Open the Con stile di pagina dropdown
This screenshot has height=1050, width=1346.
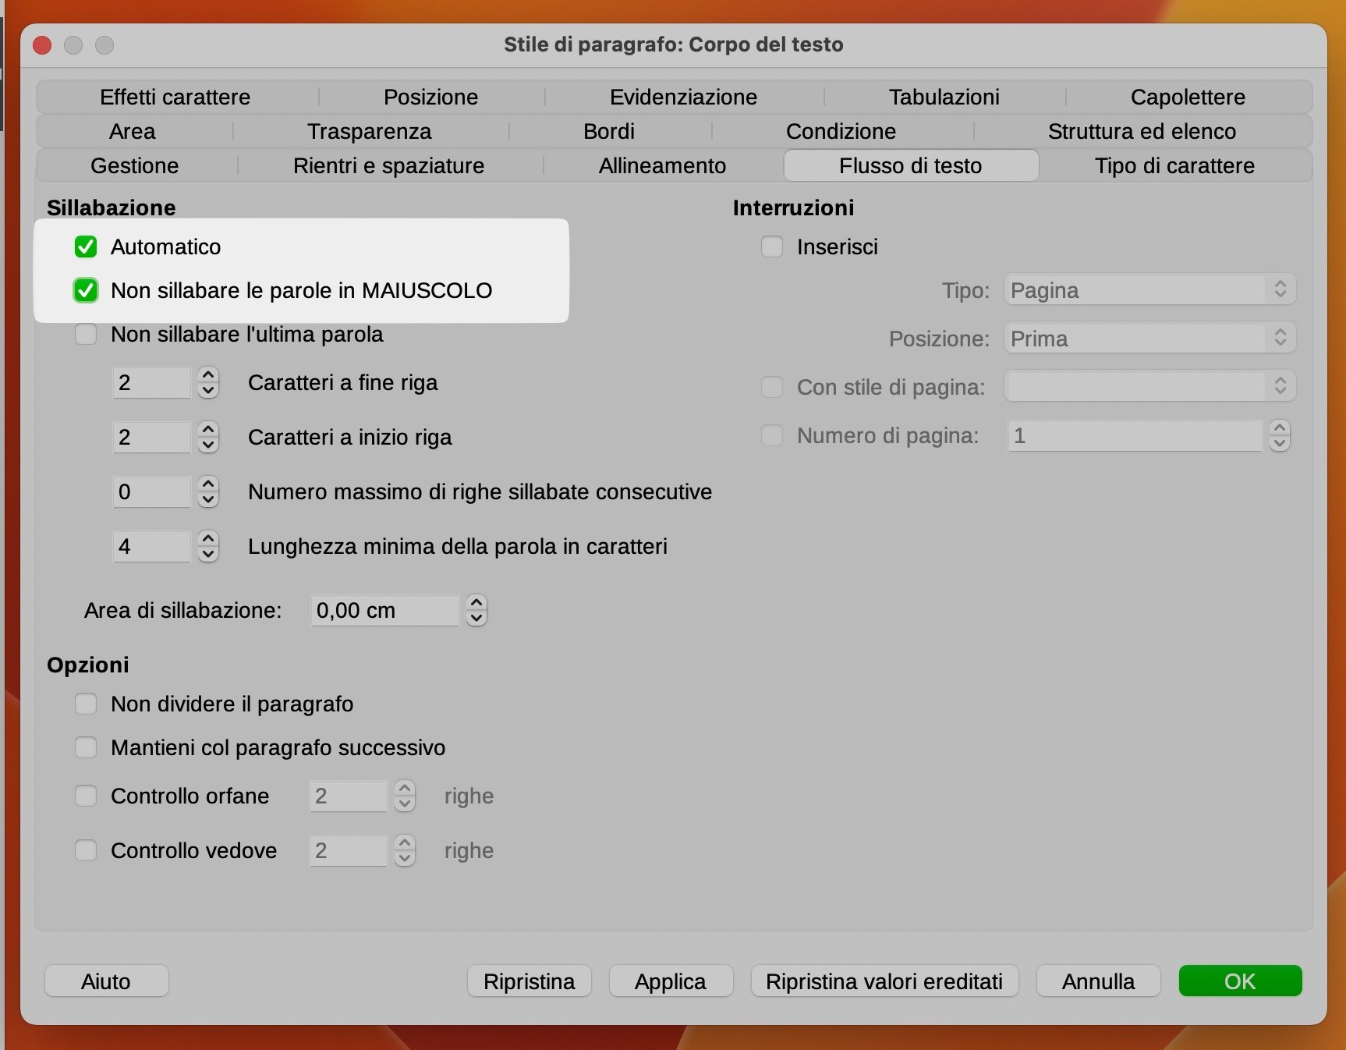click(1149, 386)
